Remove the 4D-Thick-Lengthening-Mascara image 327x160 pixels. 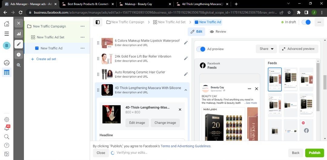click(x=180, y=110)
